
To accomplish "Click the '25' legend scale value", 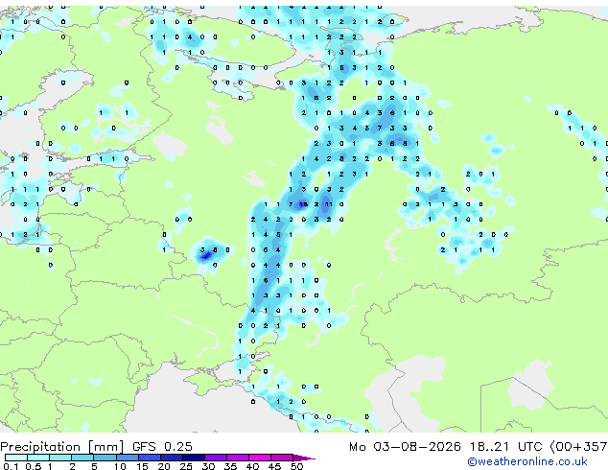I will (186, 466).
